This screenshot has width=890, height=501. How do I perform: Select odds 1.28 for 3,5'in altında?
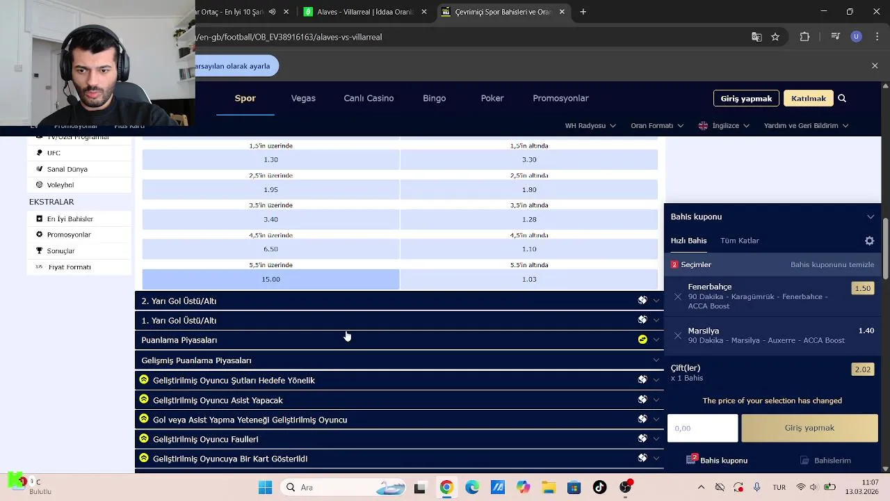(x=529, y=219)
